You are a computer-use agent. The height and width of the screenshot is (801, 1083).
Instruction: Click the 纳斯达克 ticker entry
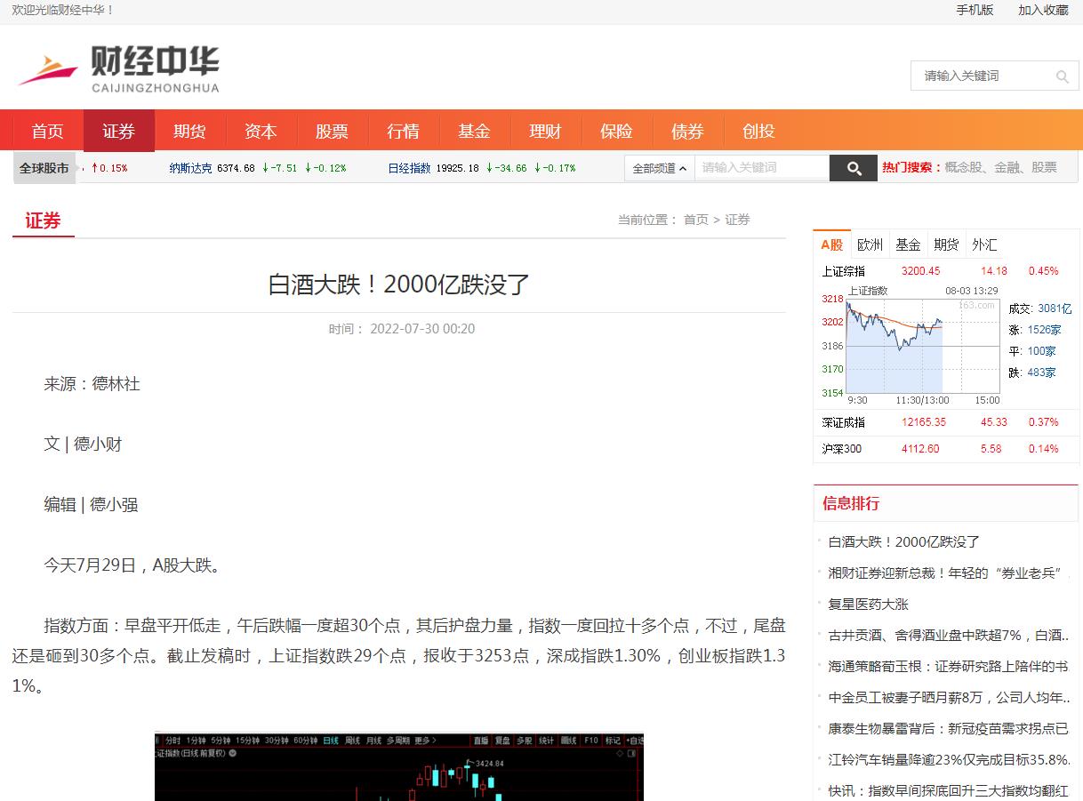click(258, 168)
